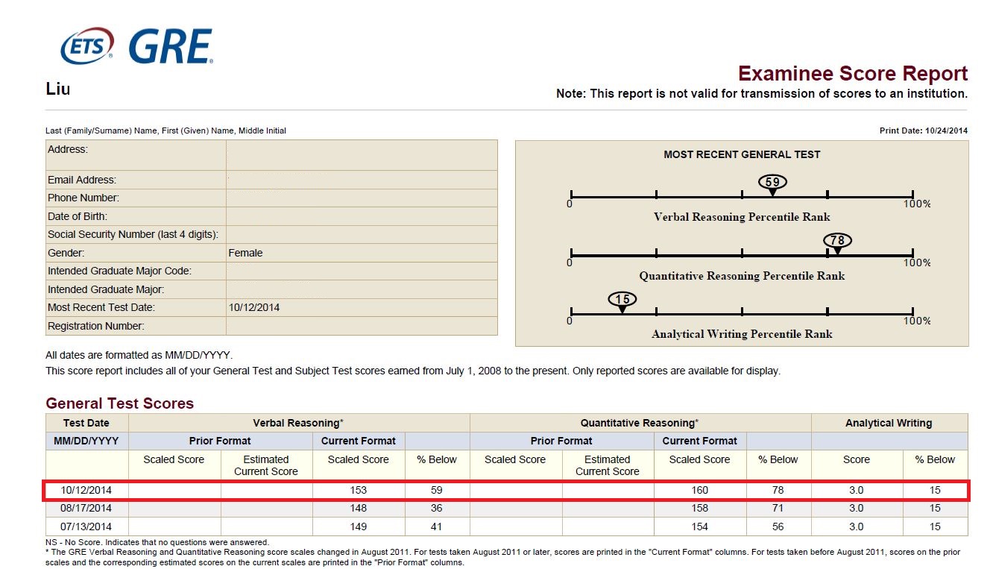The width and height of the screenshot is (993, 569).
Task: Click the Email Address field label
Action: click(x=82, y=180)
